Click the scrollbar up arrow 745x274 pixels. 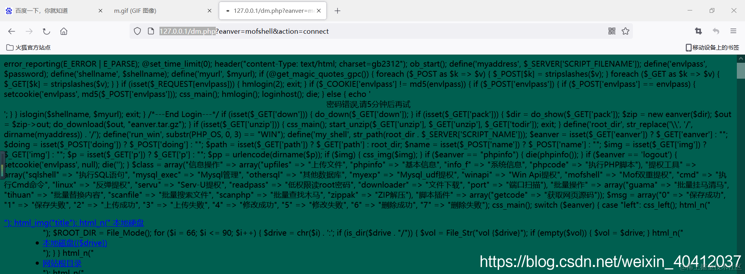741,59
